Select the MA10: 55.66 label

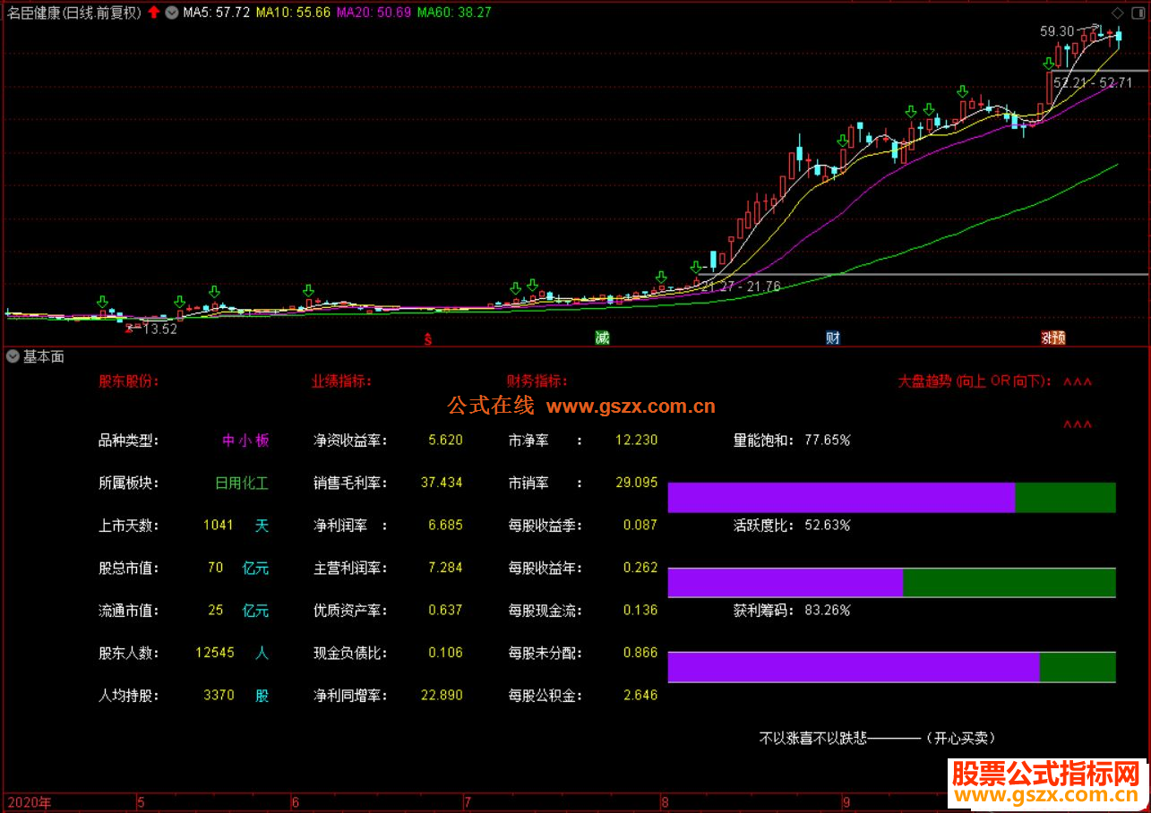coord(293,13)
